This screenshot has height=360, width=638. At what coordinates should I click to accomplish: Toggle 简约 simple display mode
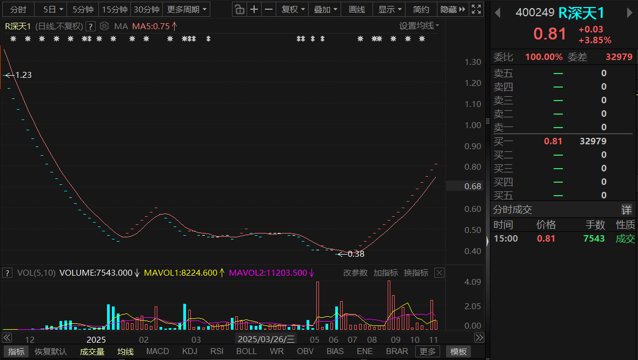[x=421, y=9]
